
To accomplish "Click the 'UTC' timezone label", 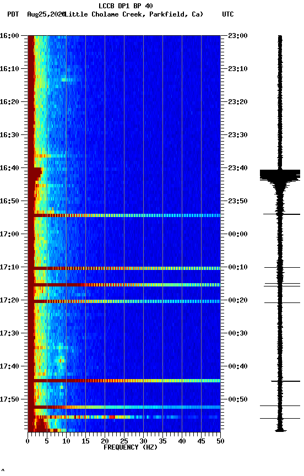I will point(228,14).
